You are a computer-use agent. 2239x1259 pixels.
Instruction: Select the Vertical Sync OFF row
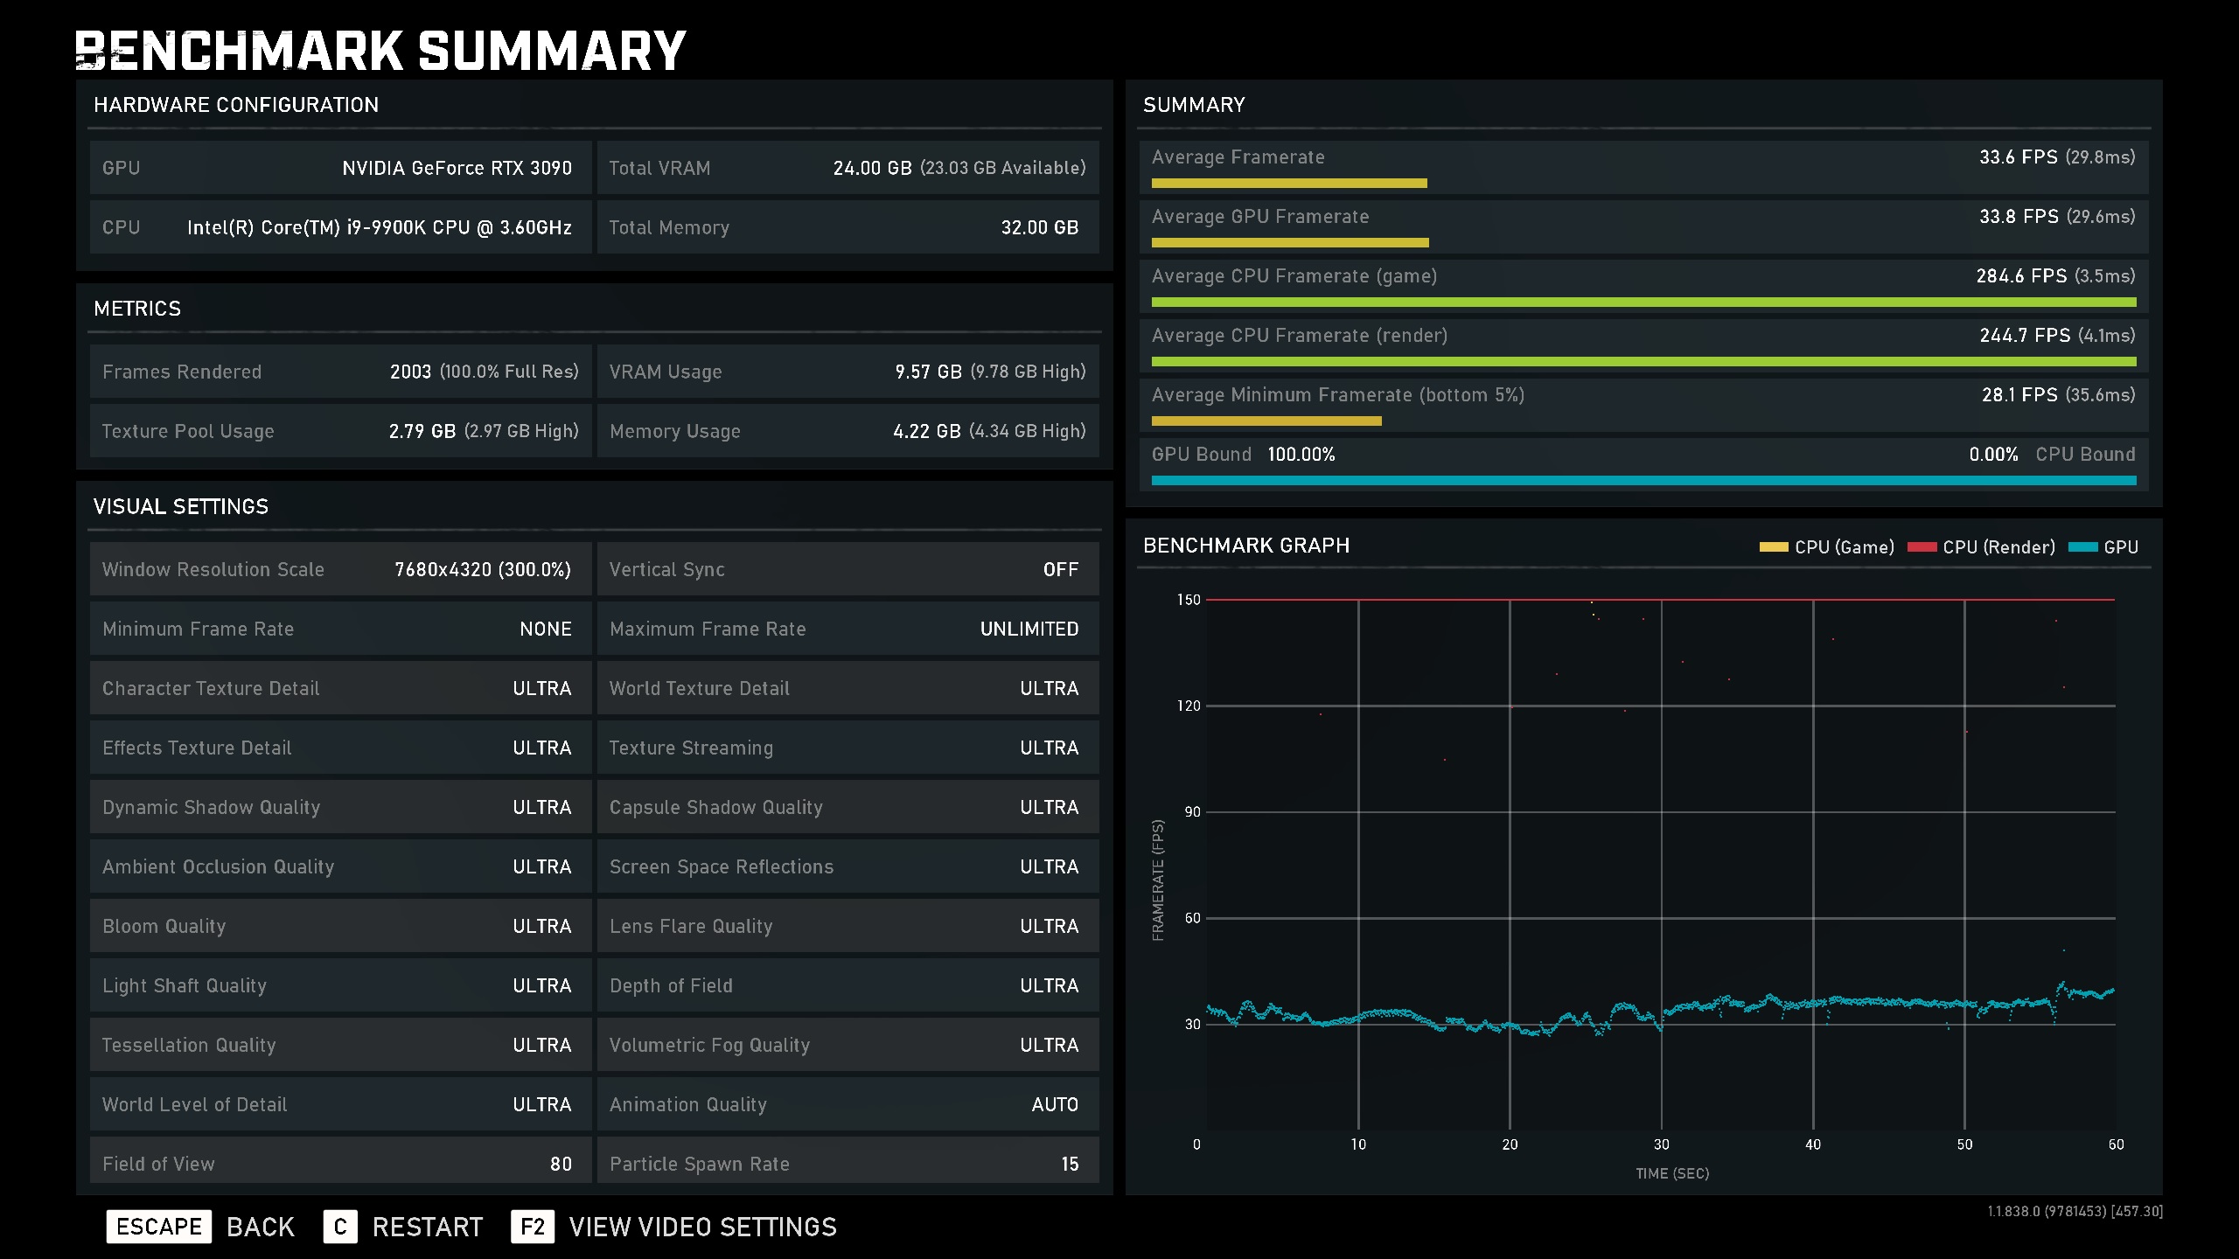(x=847, y=569)
